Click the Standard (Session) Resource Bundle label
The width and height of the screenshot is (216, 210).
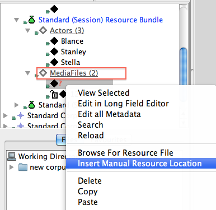(101, 20)
